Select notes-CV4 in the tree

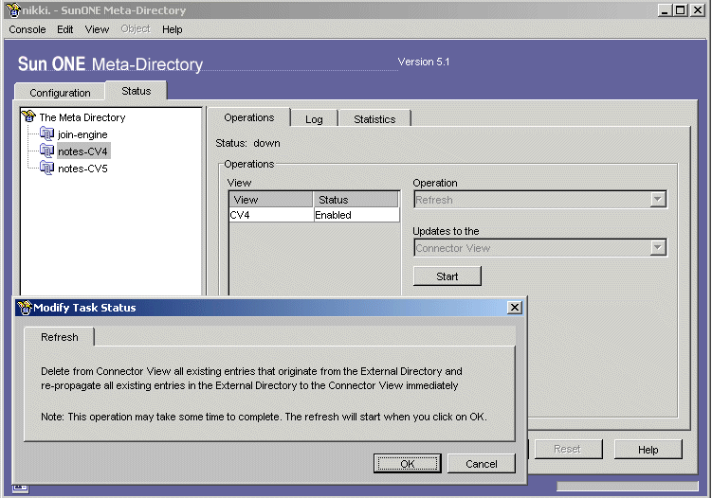[x=82, y=151]
